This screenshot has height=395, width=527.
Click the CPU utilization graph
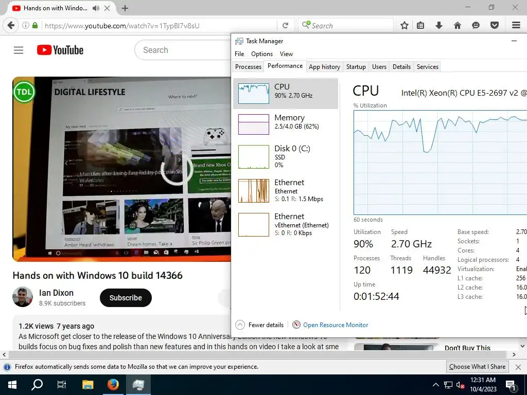441,162
